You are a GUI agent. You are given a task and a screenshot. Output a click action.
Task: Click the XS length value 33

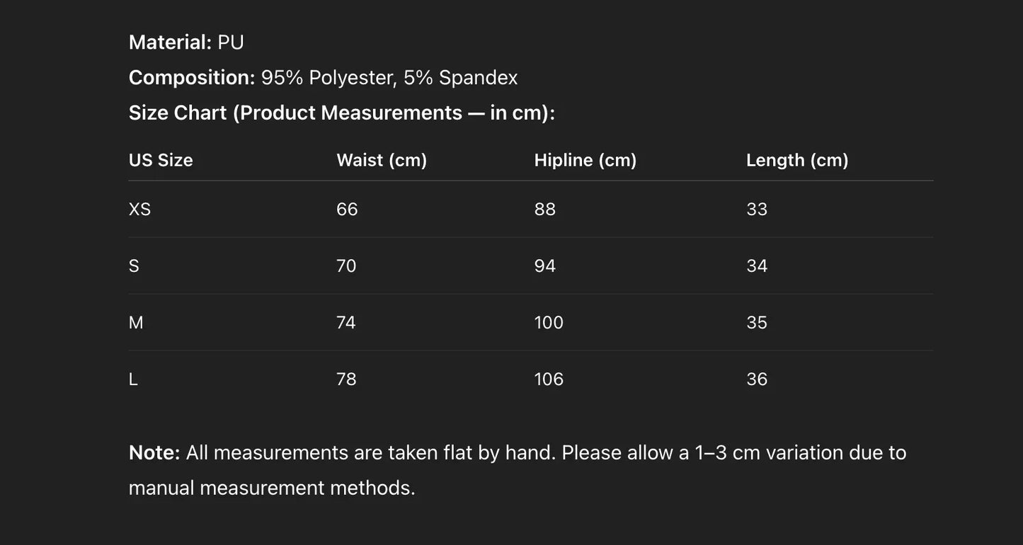tap(757, 210)
